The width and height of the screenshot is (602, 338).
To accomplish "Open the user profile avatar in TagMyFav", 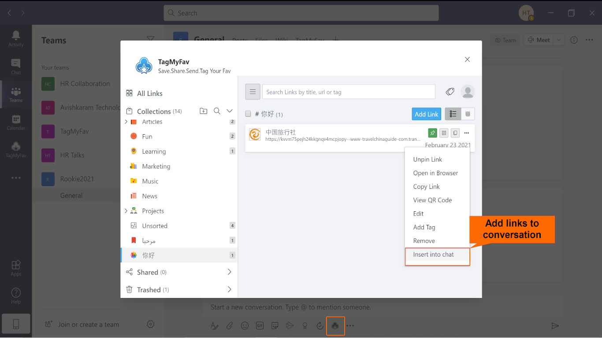I will point(468,92).
